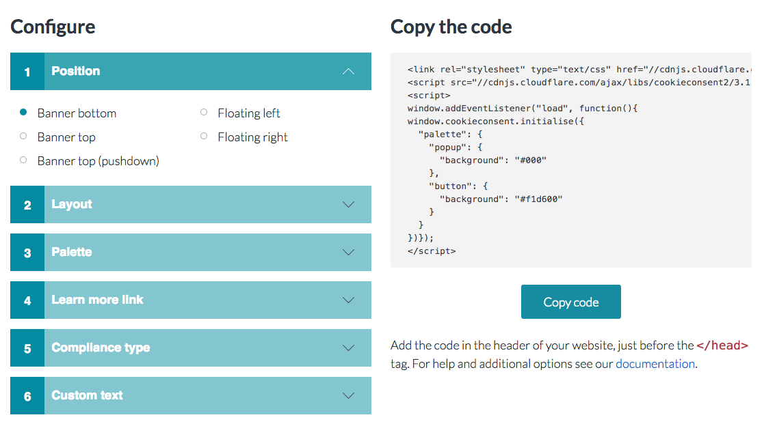The height and width of the screenshot is (426, 764).
Task: Select the Banner bottom radio button
Action: pyautogui.click(x=23, y=113)
